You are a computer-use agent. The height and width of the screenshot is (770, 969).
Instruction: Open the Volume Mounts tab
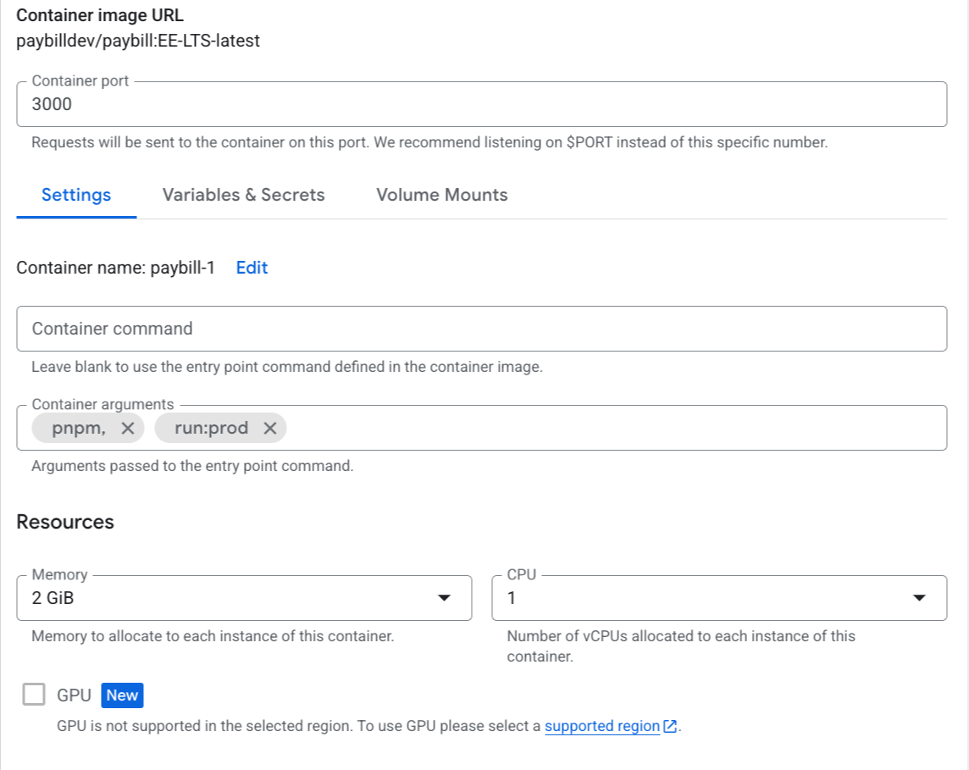[441, 195]
